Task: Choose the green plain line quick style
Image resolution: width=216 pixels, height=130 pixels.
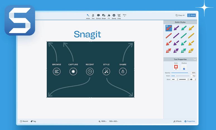Action: coord(184,36)
